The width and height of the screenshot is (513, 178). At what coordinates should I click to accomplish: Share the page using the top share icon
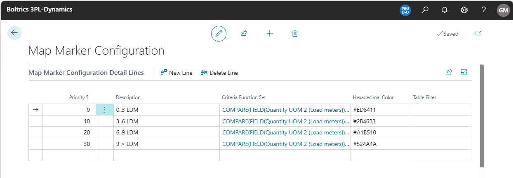pyautogui.click(x=244, y=33)
